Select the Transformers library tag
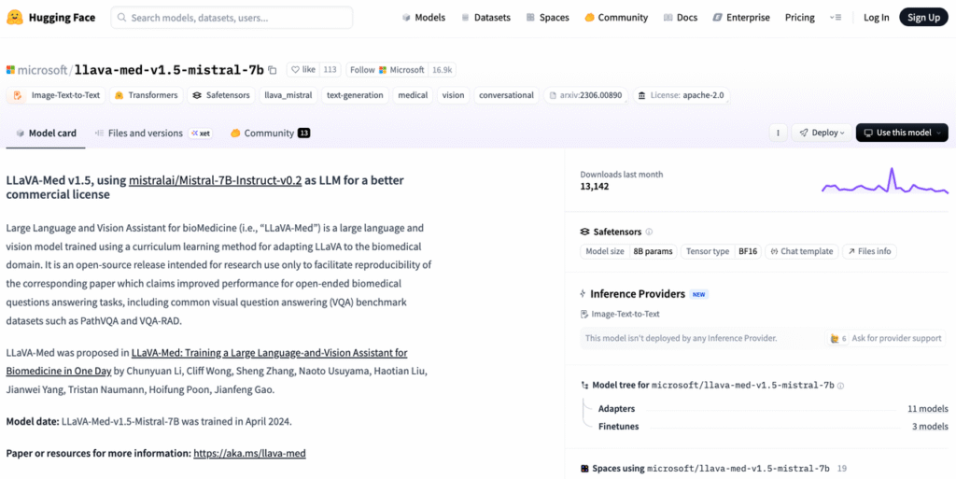 pyautogui.click(x=146, y=95)
